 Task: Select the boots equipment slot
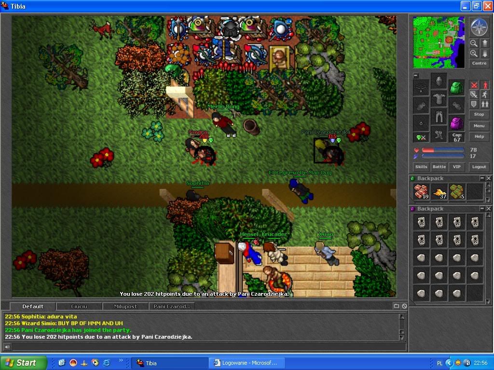pos(439,135)
